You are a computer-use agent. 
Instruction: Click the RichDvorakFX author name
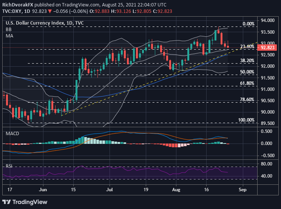[18, 5]
